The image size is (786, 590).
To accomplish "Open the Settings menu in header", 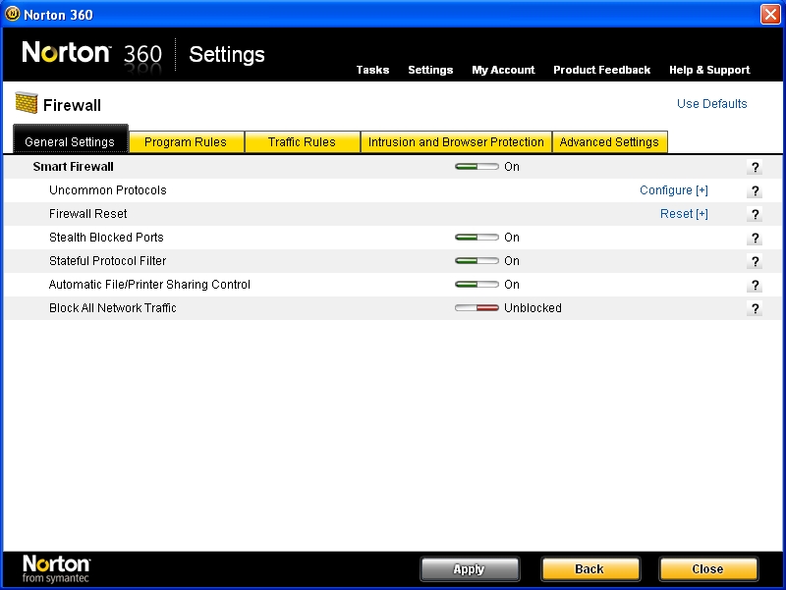I will [x=430, y=70].
